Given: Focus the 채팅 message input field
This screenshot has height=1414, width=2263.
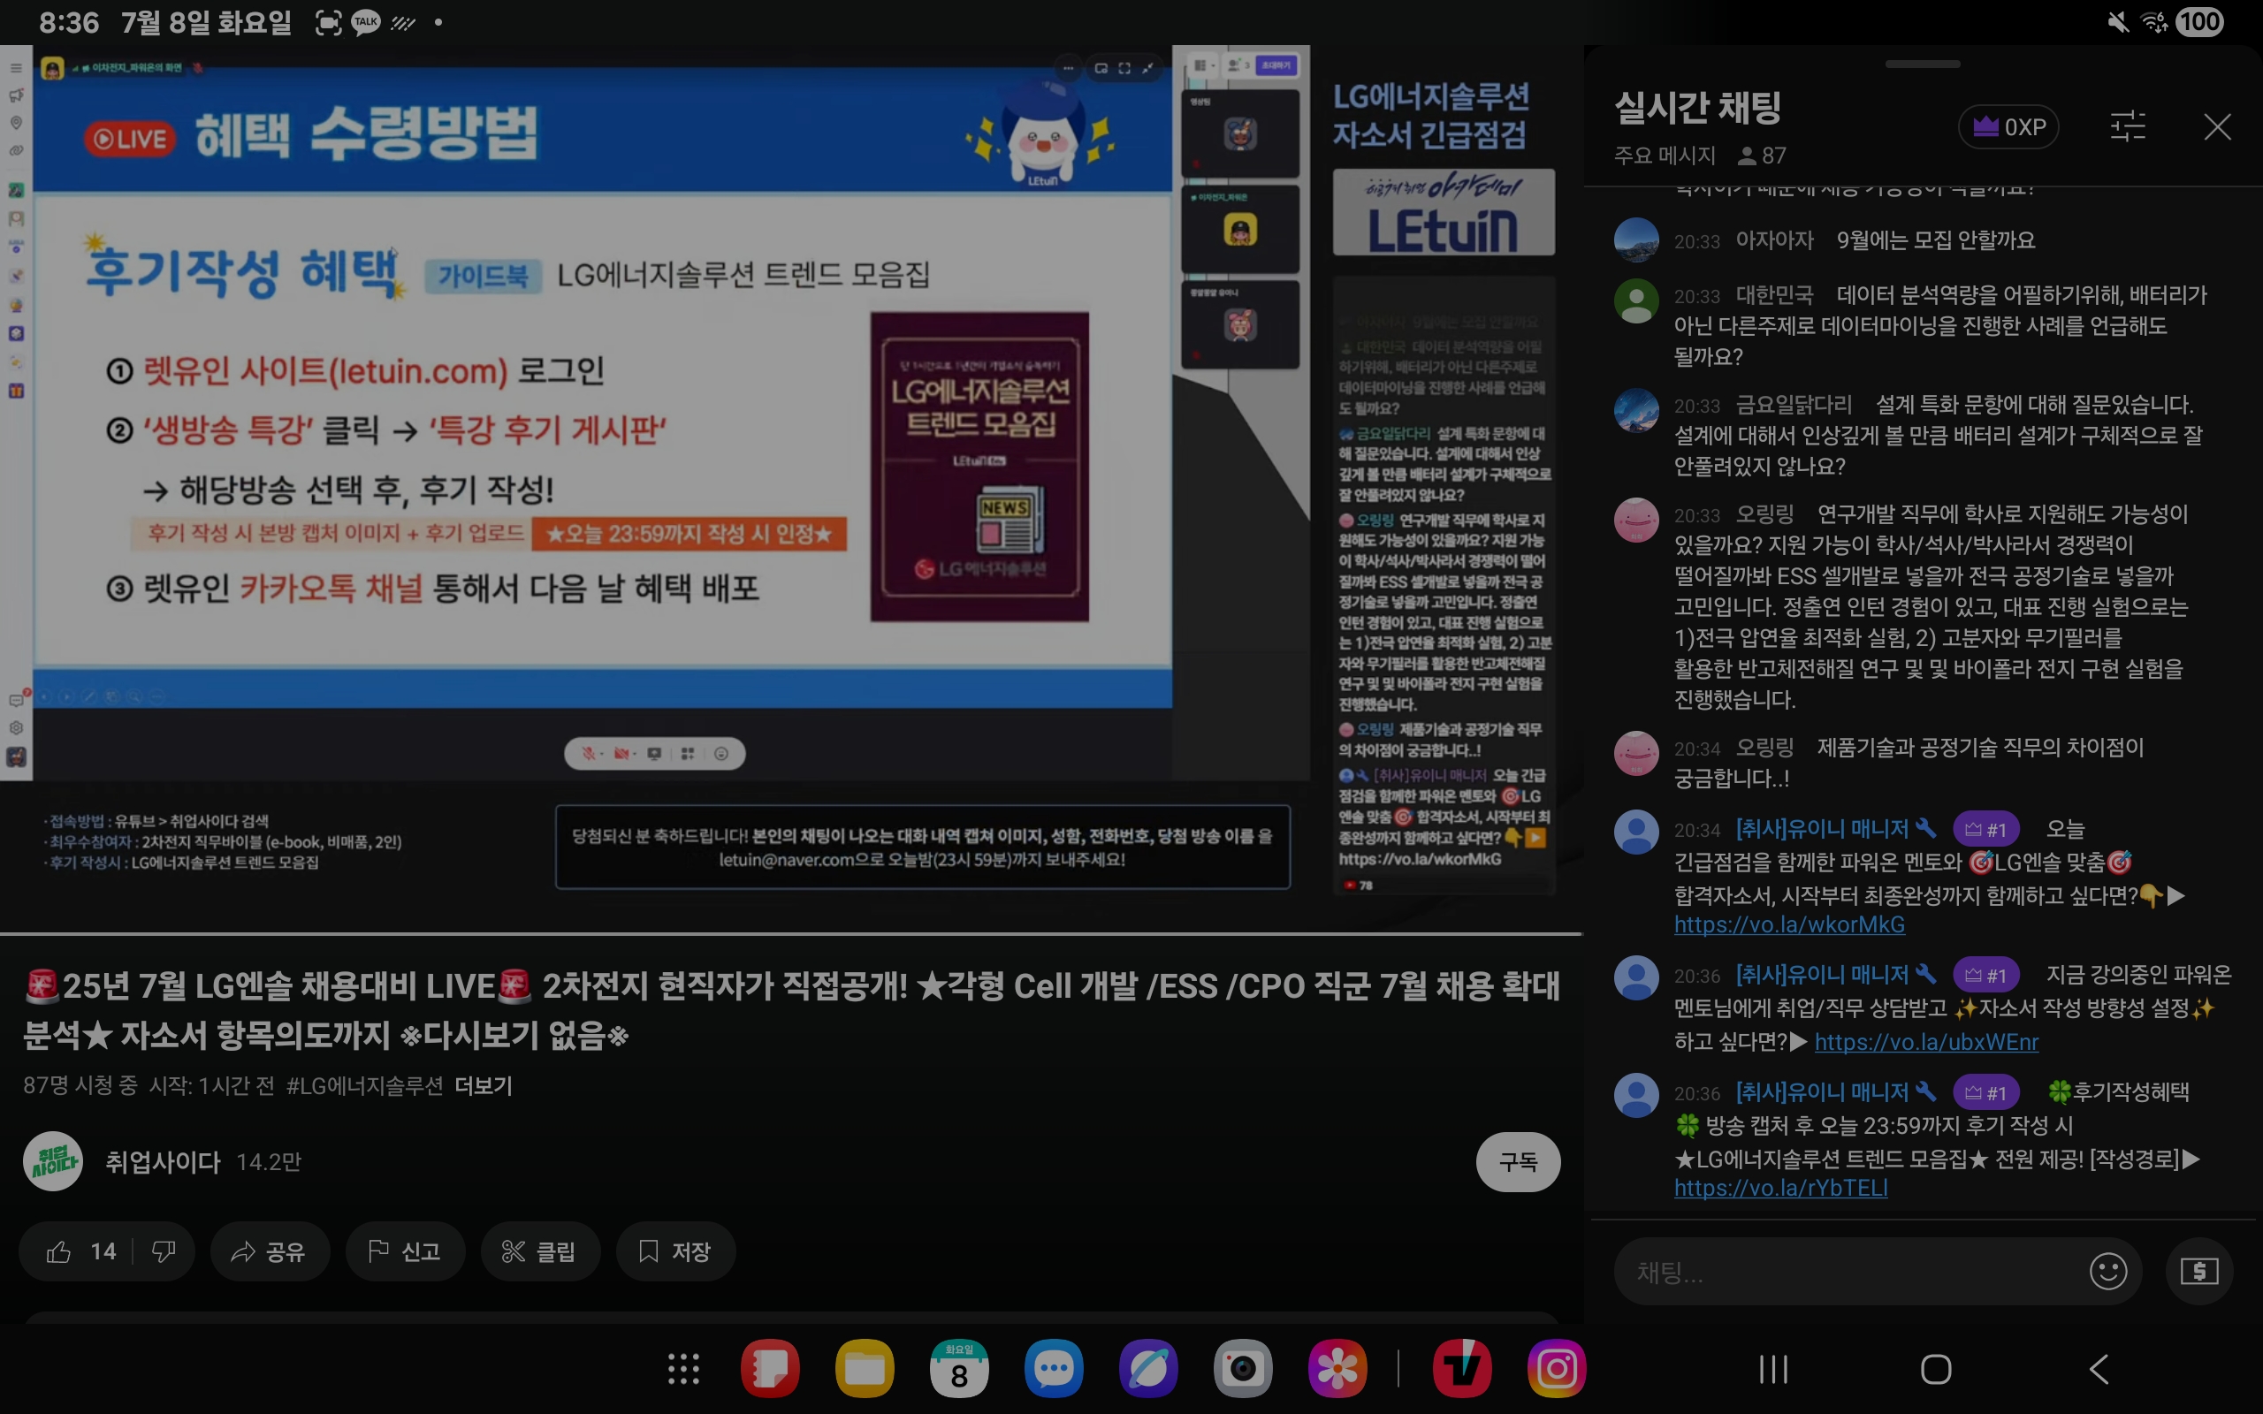Looking at the screenshot, I should 1852,1272.
